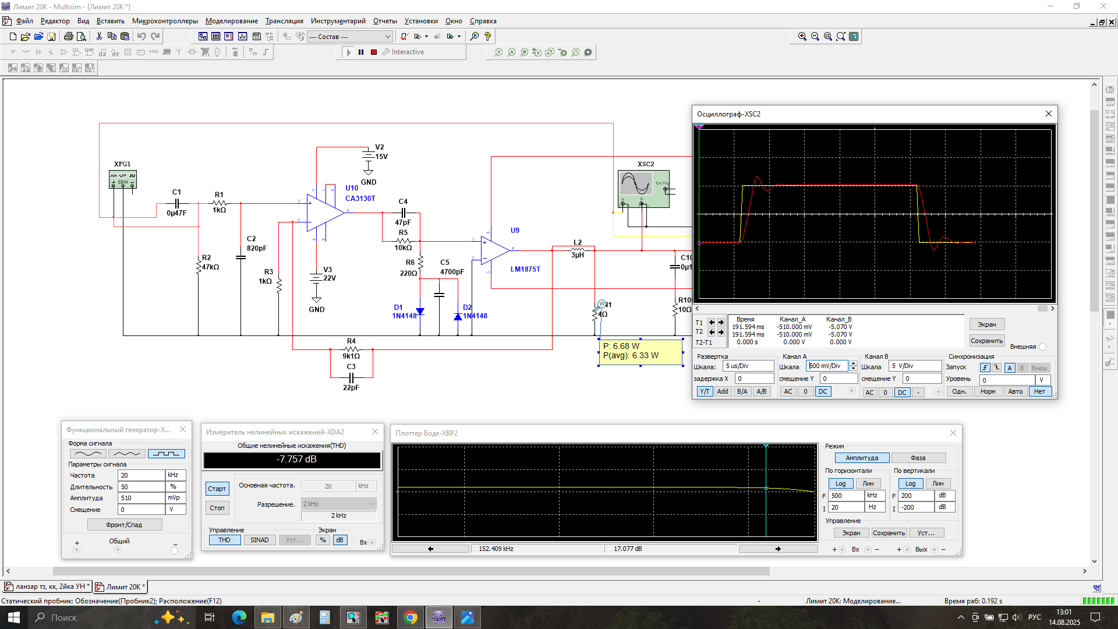Open the Состав in-use list dropdown
Screen dimensions: 1118x629
tap(388, 36)
